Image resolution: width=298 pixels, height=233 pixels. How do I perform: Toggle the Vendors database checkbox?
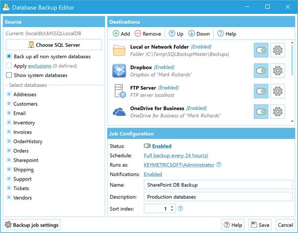point(9,197)
